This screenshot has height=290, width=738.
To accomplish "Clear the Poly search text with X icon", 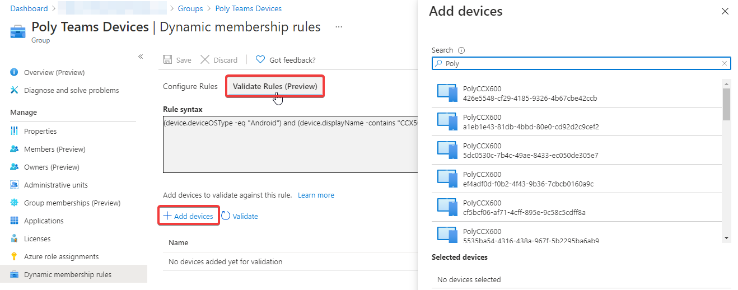I will tap(725, 63).
